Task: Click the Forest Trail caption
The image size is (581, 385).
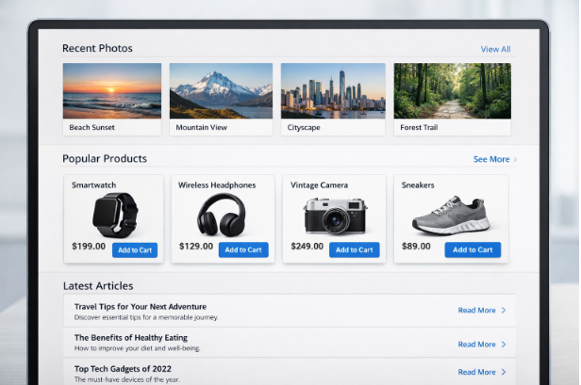Action: pyautogui.click(x=419, y=127)
